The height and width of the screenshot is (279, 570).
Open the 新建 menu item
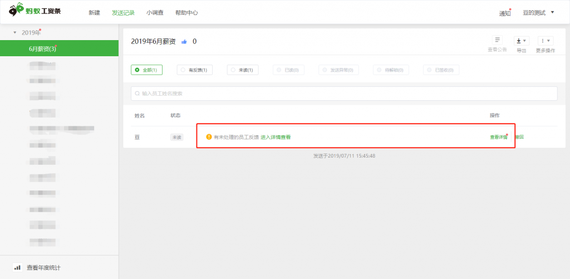[94, 13]
